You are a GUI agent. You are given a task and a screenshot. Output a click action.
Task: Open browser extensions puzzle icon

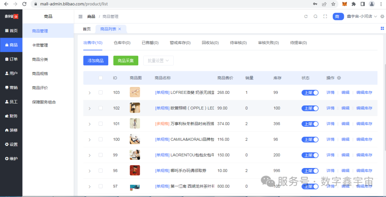354,4
